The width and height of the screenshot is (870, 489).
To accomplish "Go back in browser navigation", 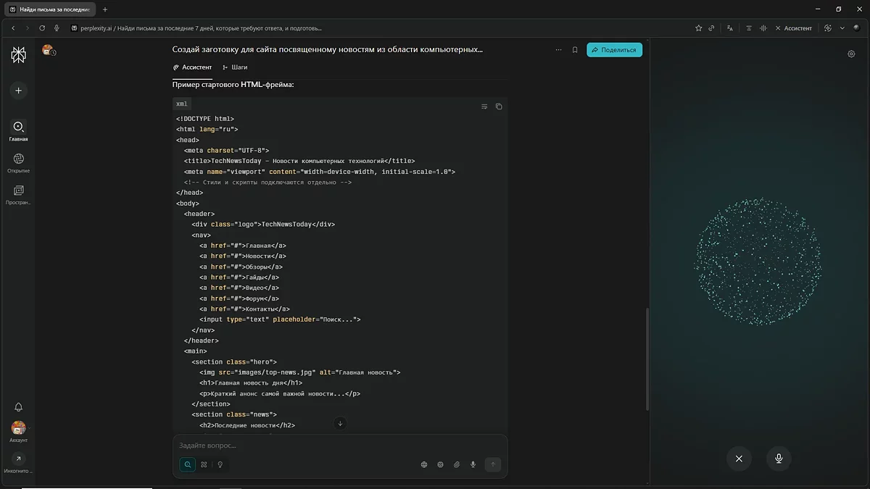I will pos(12,28).
